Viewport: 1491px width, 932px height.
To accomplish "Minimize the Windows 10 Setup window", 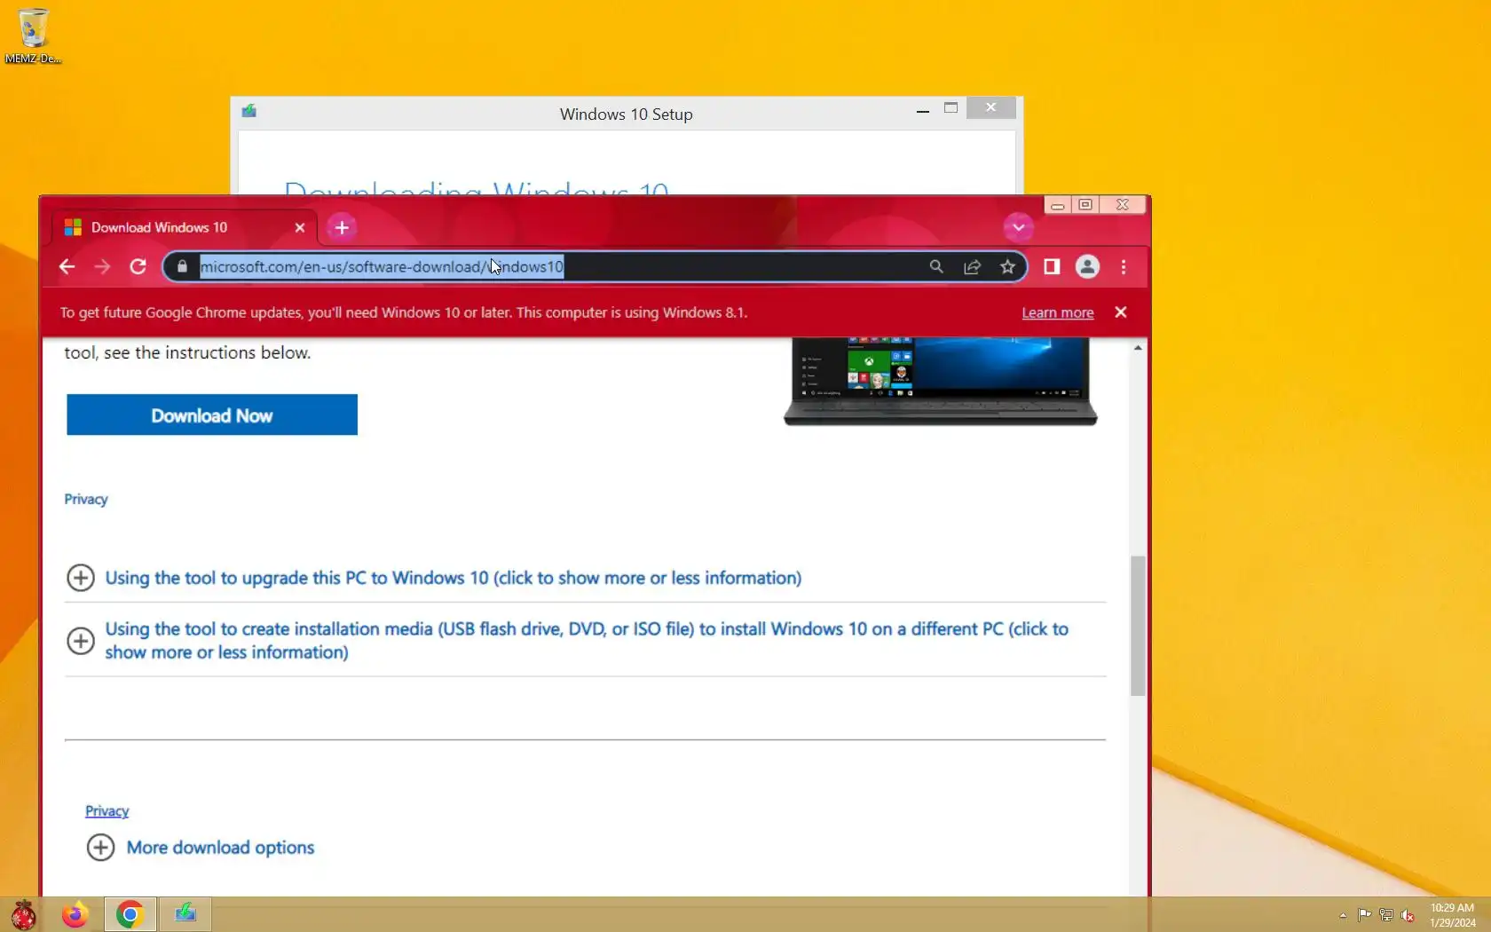I will [x=923, y=109].
